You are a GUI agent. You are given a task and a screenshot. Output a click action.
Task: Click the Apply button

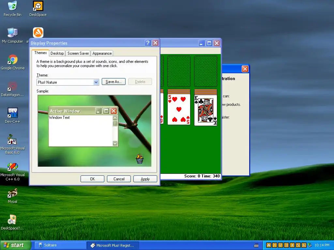click(x=145, y=179)
